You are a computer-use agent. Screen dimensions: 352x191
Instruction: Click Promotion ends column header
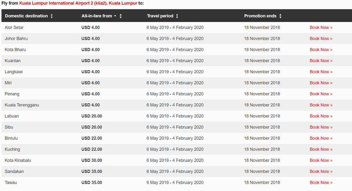pyautogui.click(x=260, y=16)
